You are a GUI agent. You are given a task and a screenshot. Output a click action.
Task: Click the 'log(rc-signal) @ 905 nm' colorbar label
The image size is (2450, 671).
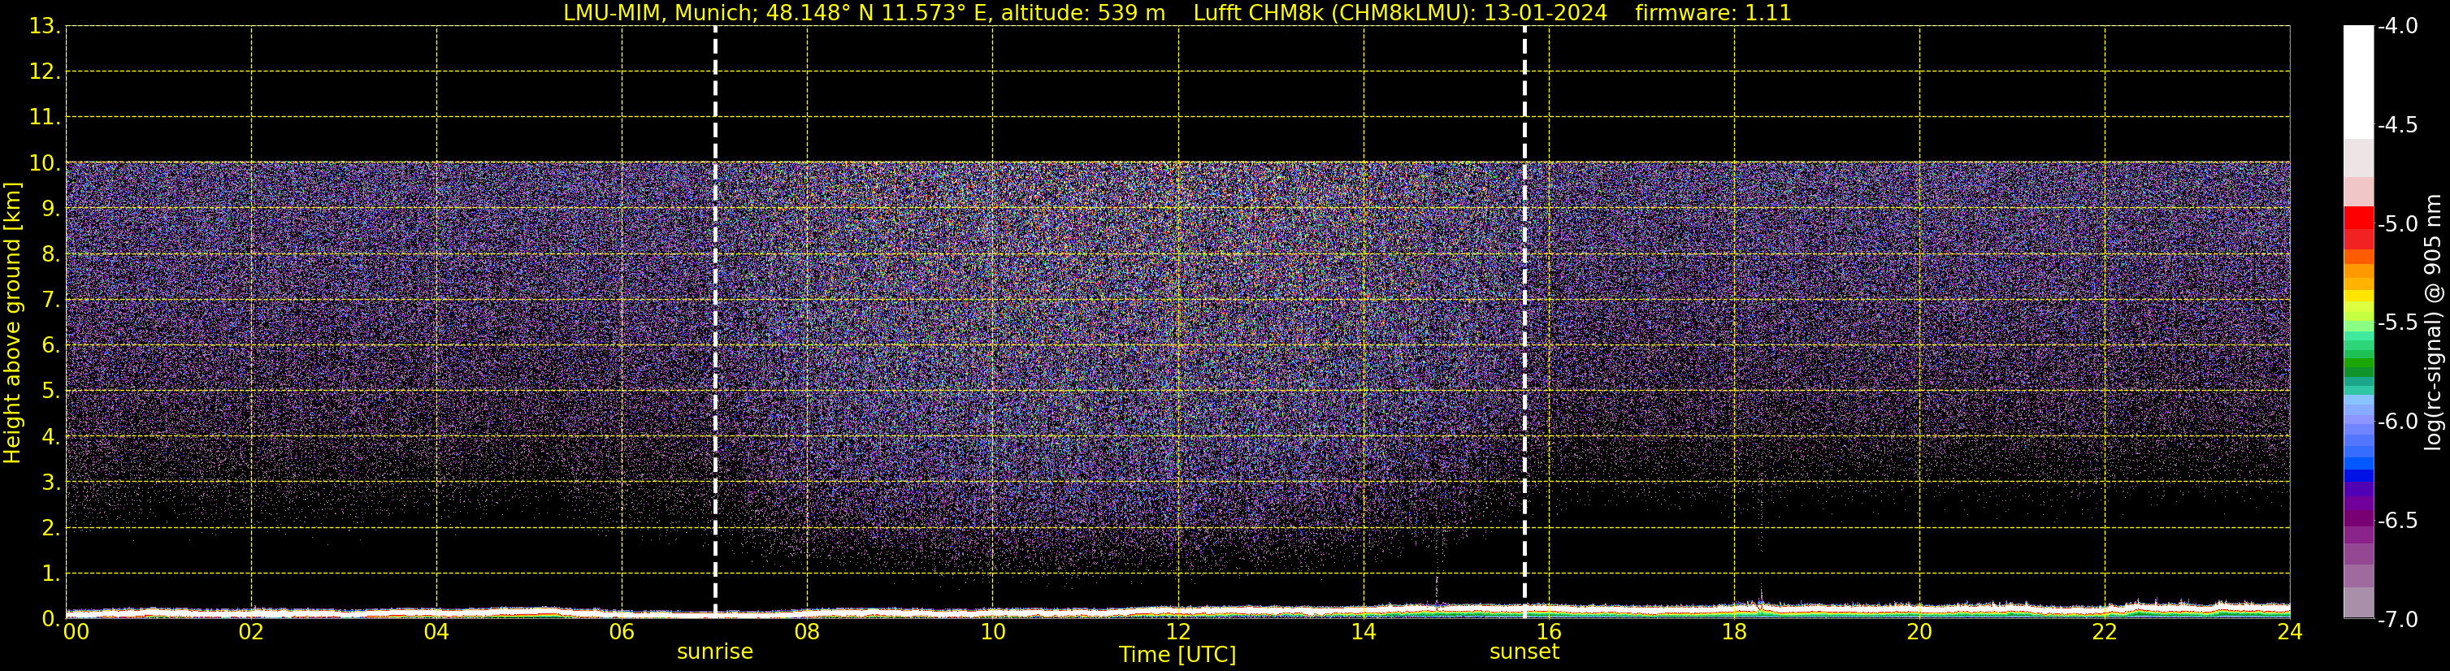pos(2433,323)
